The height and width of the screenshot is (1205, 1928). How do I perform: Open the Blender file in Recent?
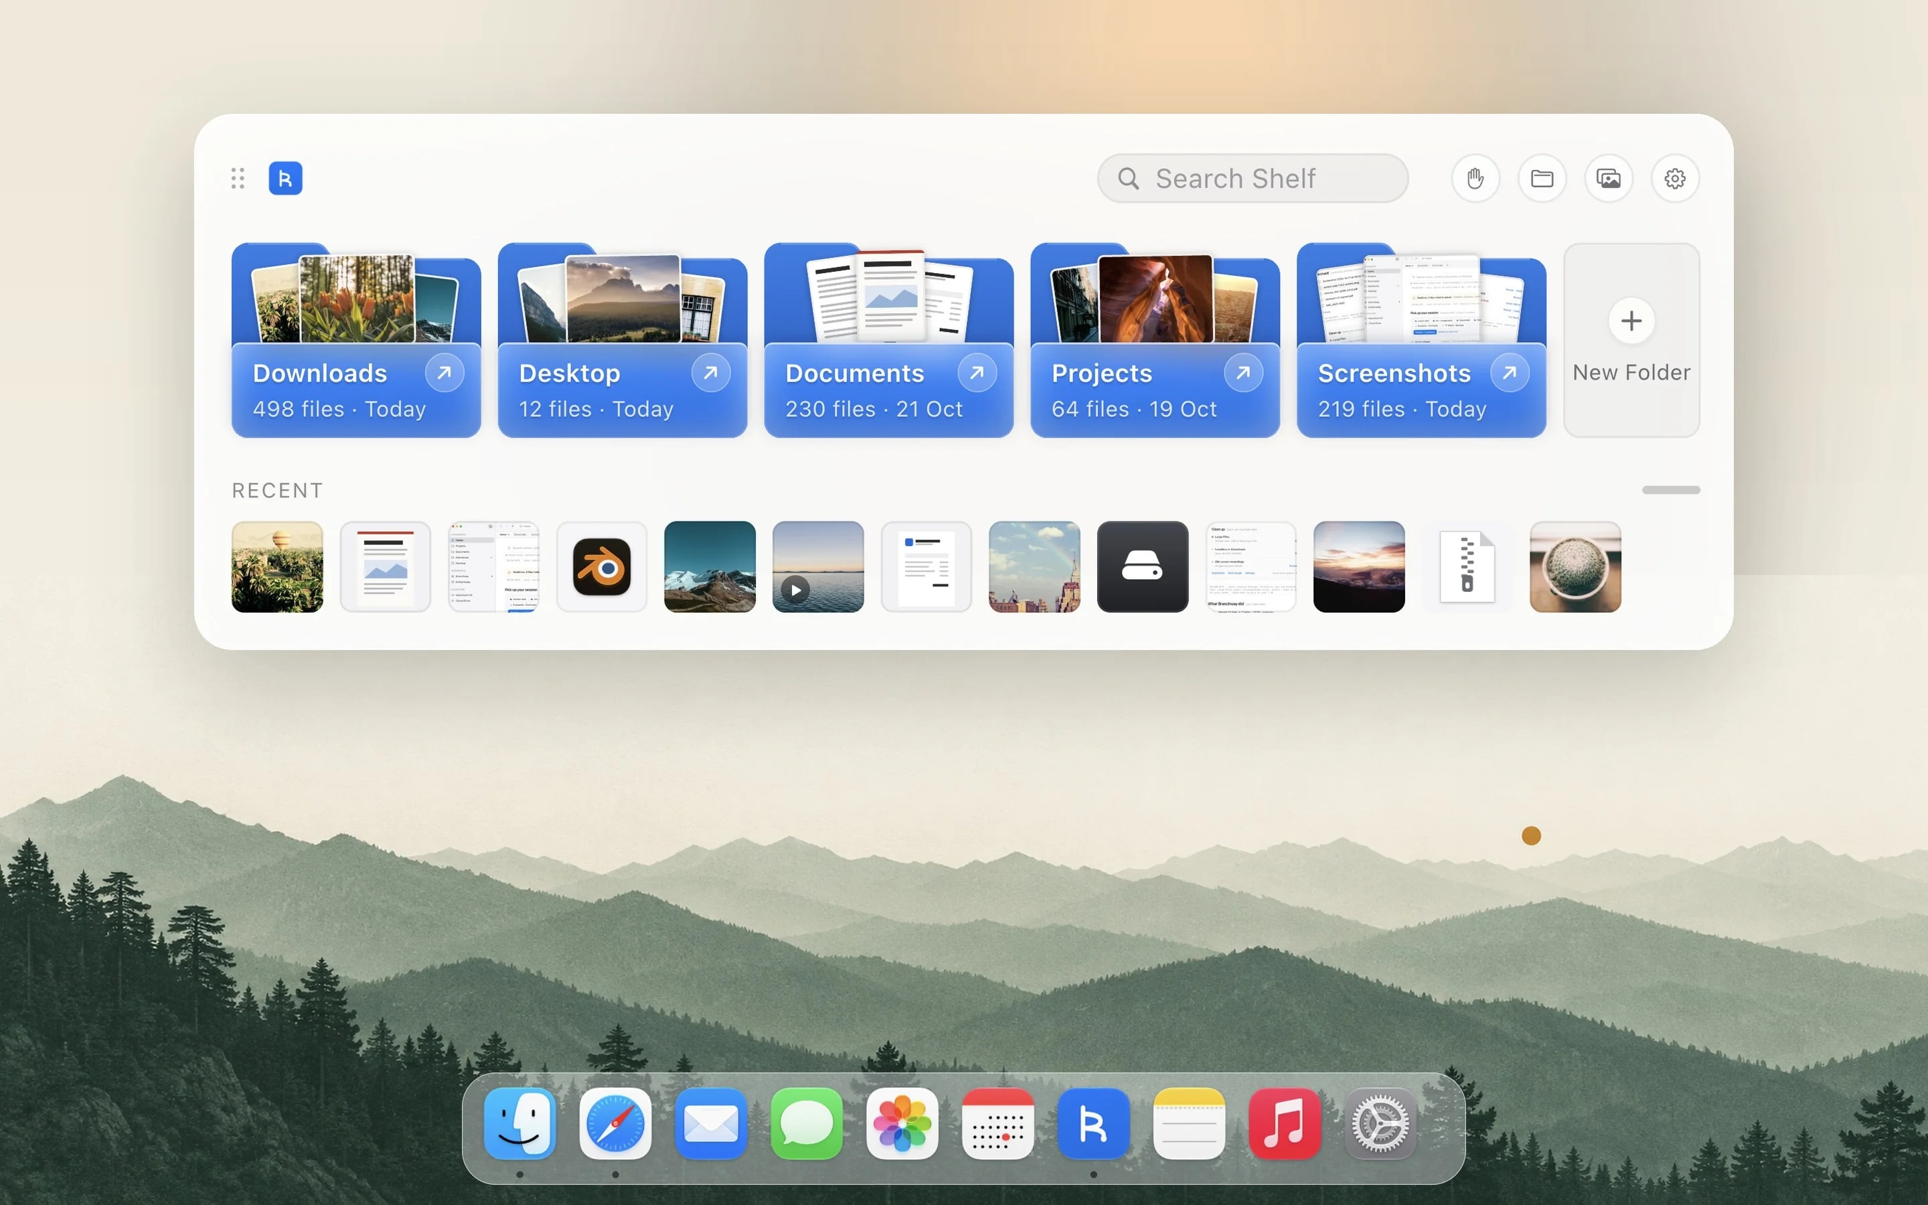click(x=602, y=566)
